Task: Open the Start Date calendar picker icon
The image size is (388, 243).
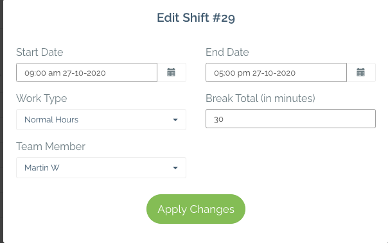Action: coord(172,72)
